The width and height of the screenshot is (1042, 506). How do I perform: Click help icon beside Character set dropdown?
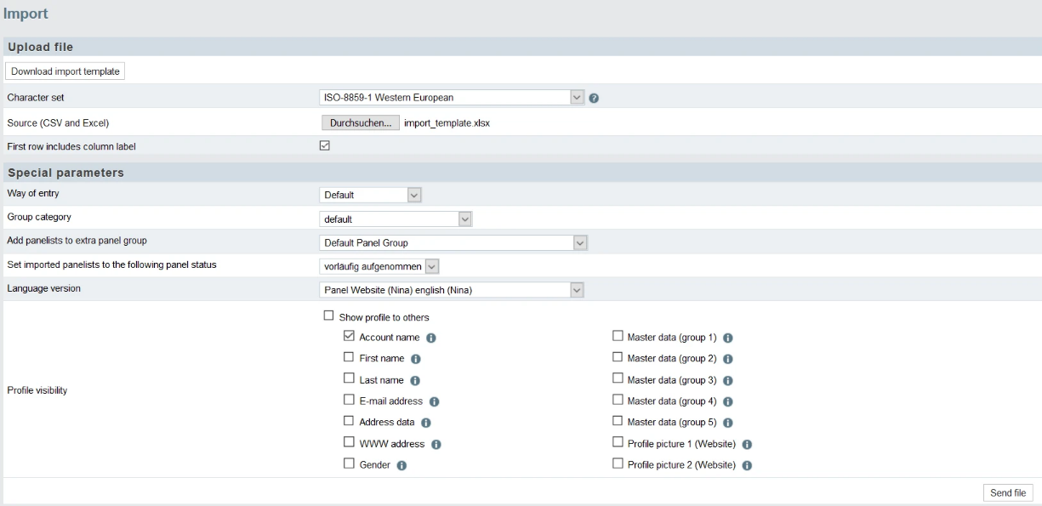coord(594,98)
